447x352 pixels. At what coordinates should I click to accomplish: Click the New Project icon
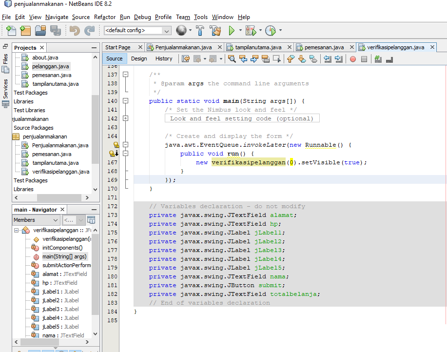(24, 30)
